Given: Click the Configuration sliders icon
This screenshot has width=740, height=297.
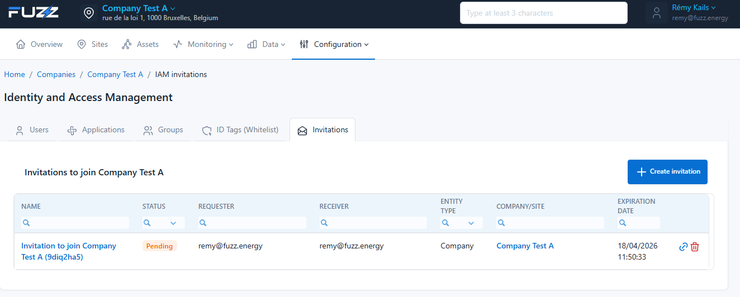Looking at the screenshot, I should (304, 44).
